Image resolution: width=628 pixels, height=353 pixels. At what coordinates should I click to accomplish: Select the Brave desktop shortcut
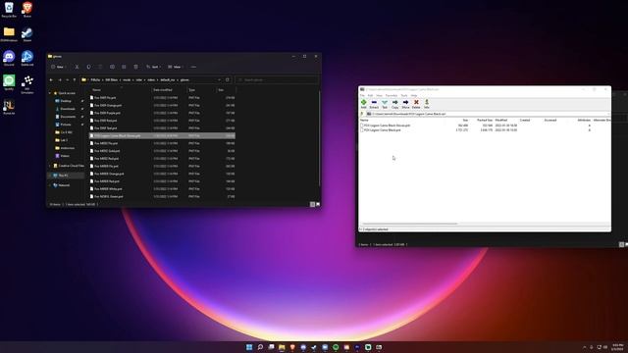26,10
